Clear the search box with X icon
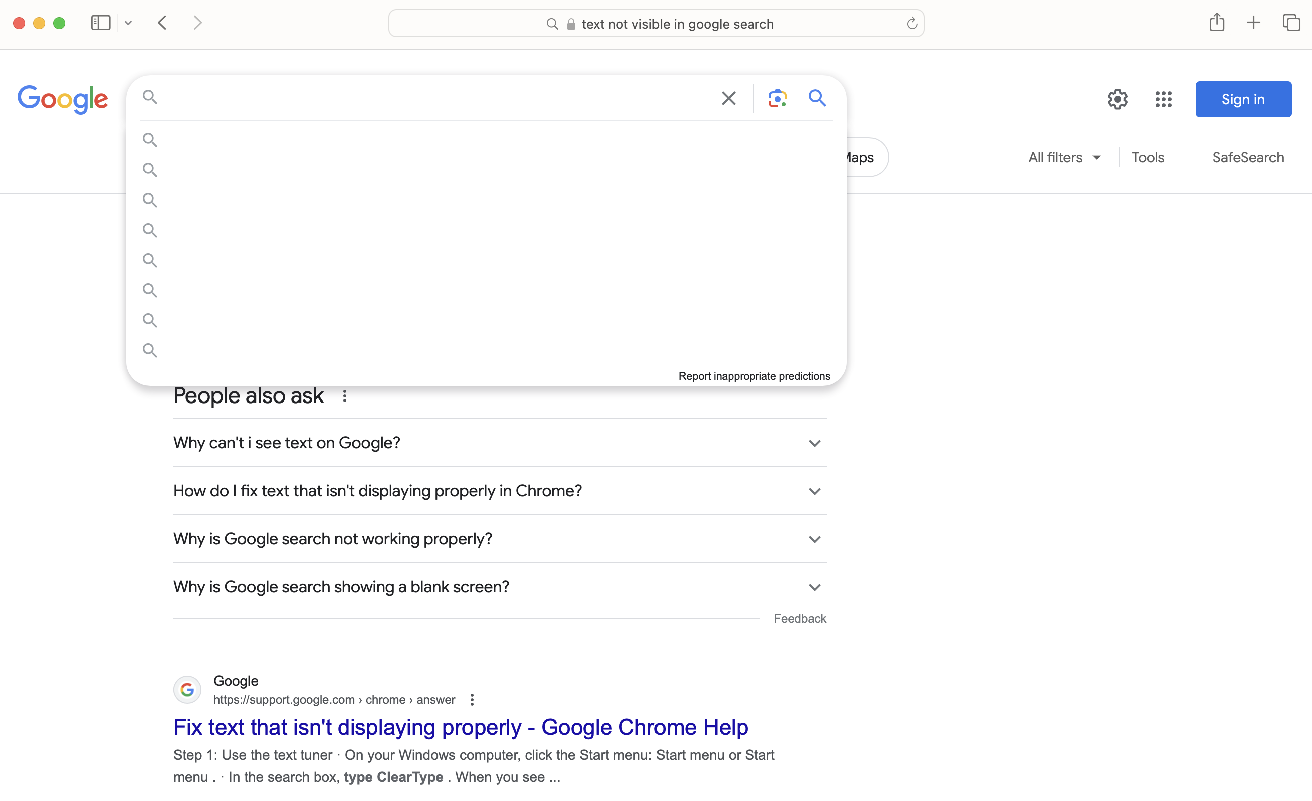This screenshot has width=1312, height=801. 728,99
